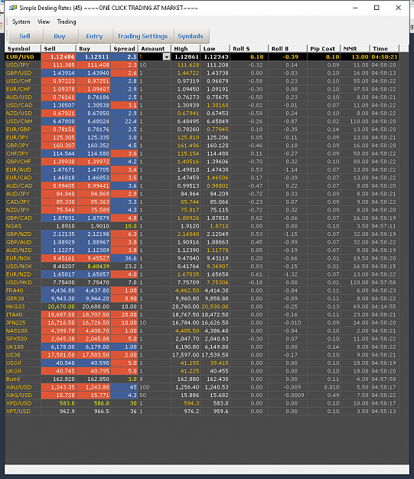The height and width of the screenshot is (479, 414).
Task: Click XAU/USD sell price 1,243.35
Action: point(58,387)
